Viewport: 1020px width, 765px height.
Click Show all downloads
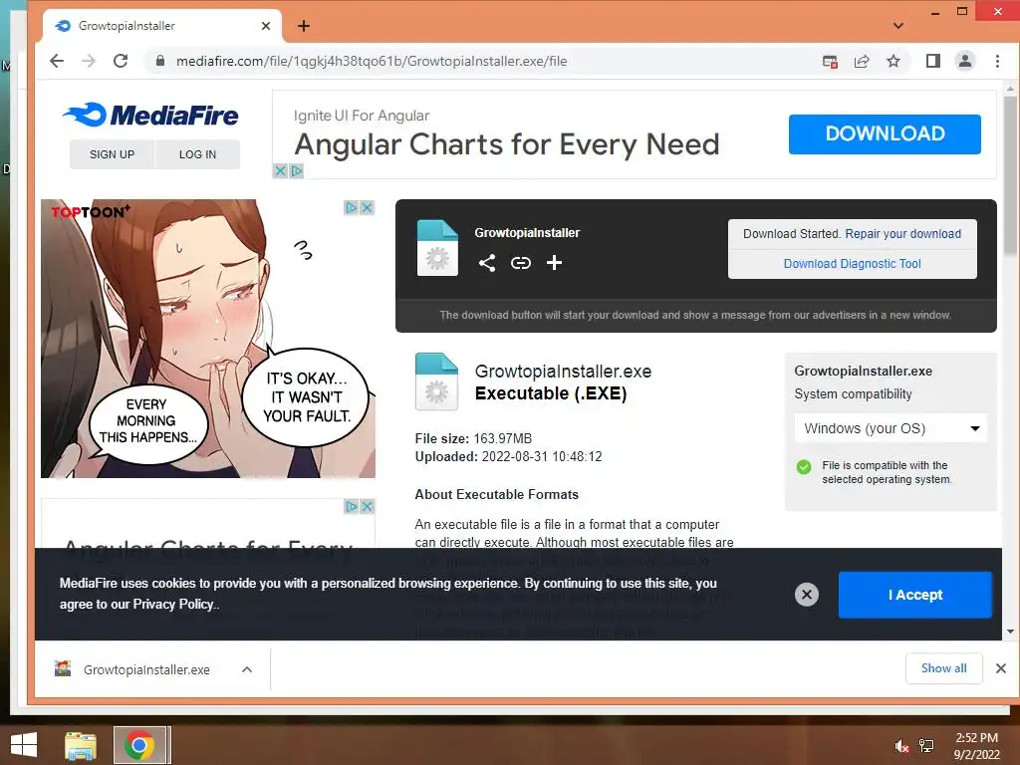[x=944, y=668]
